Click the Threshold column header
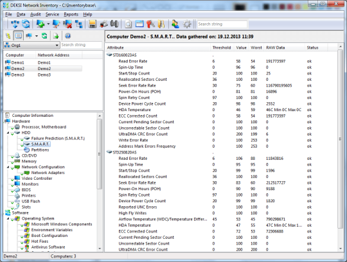The height and width of the screenshot is (262, 347). point(222,48)
